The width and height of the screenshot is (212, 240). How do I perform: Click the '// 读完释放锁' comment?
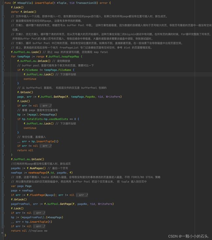point(61,61)
